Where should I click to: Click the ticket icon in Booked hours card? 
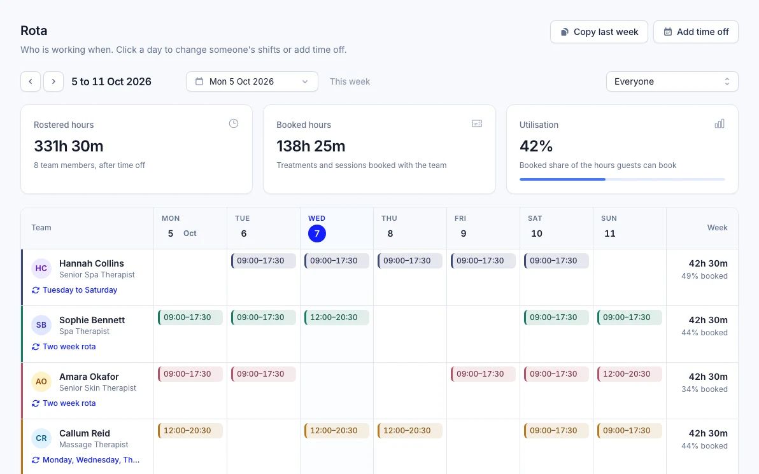point(477,124)
